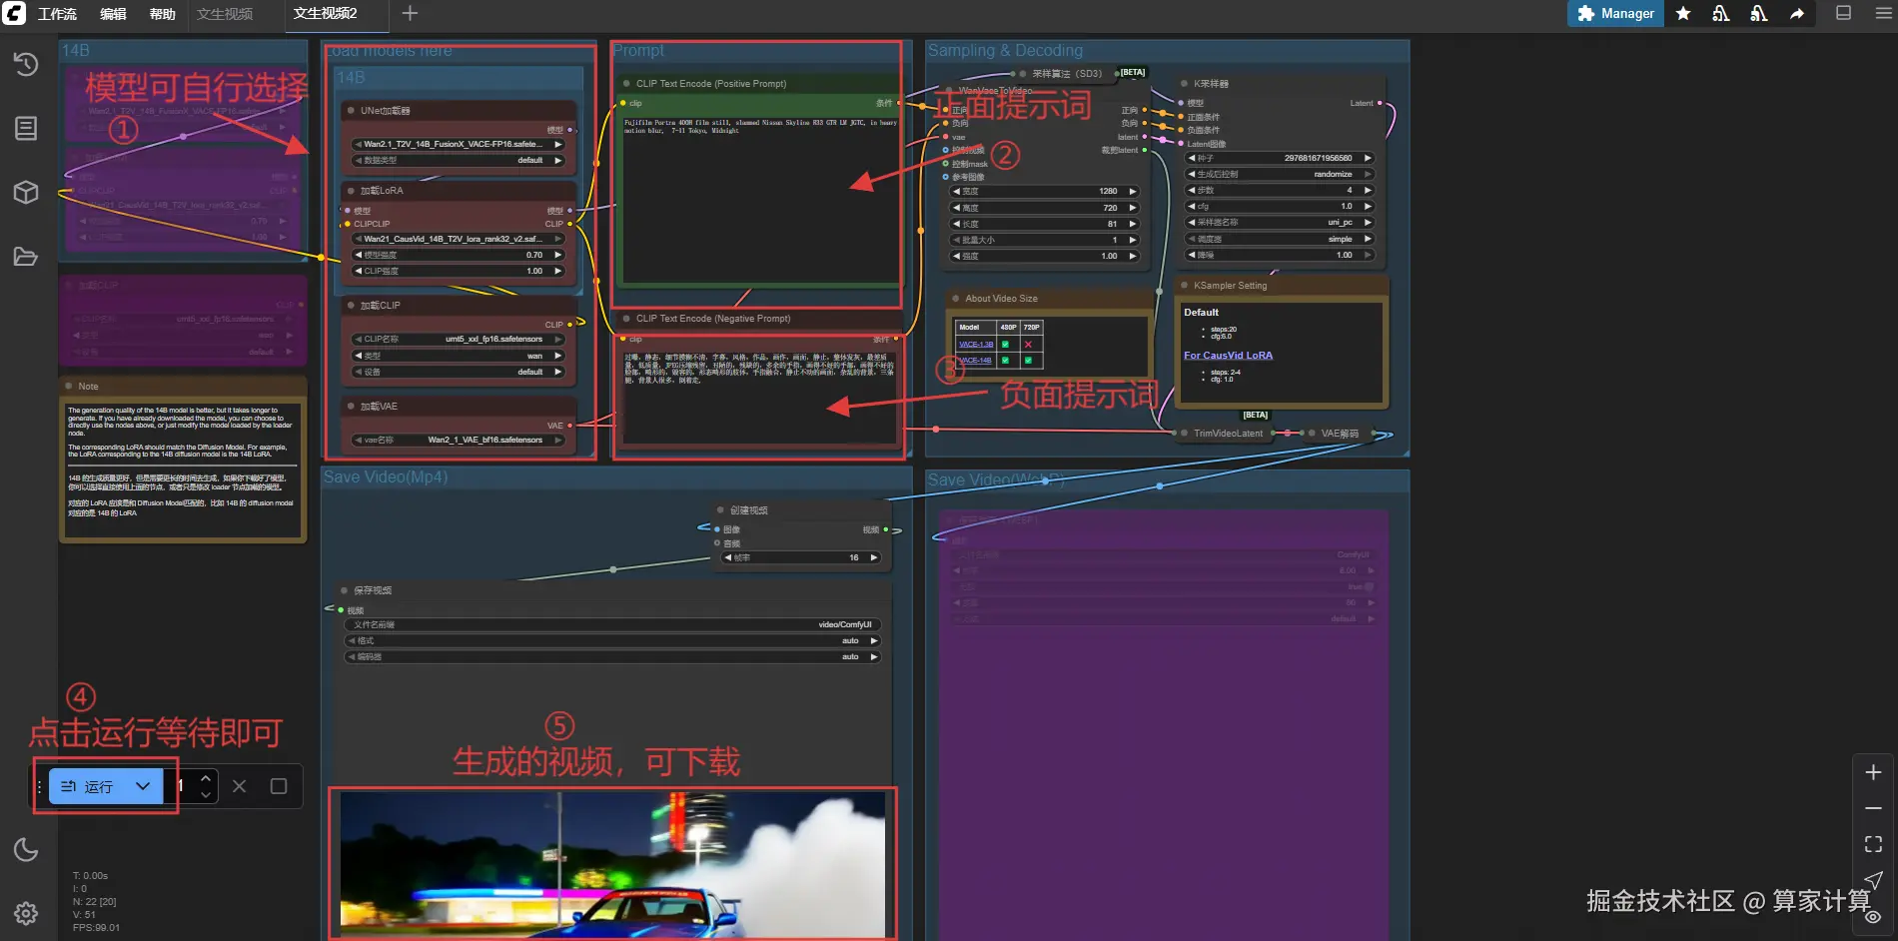Cancel the current run with X icon
Viewport: 1898px width, 941px height.
click(240, 786)
